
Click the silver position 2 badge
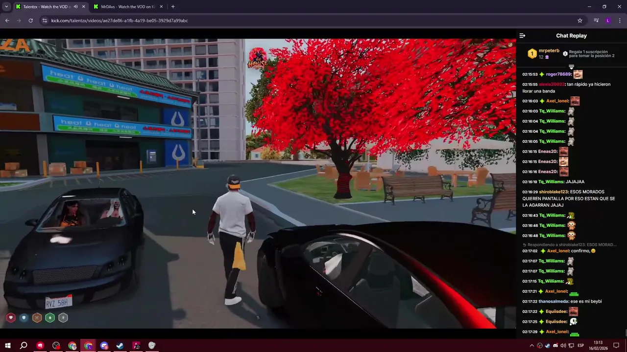click(565, 54)
